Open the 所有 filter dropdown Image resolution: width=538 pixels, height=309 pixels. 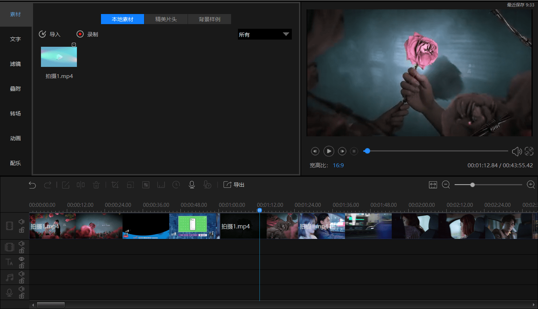[x=265, y=35]
